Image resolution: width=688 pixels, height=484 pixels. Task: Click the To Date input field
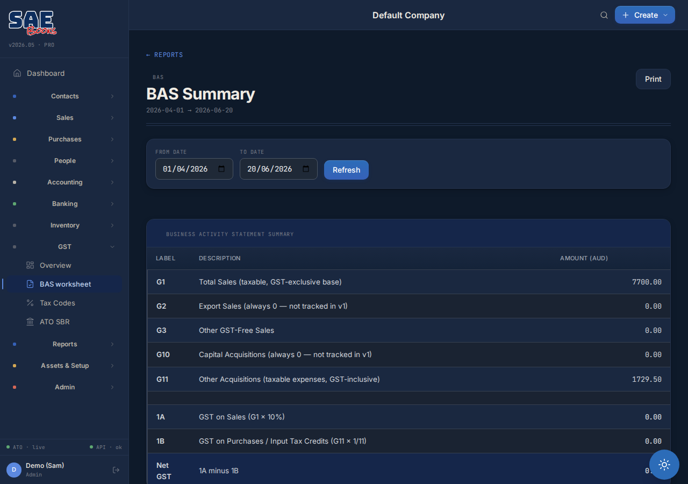278,169
